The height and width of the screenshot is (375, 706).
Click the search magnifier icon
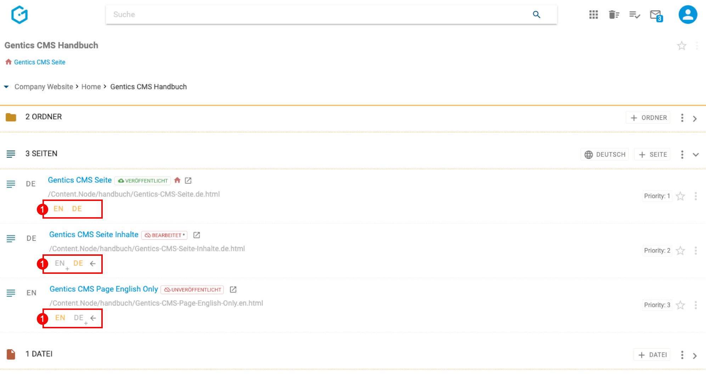click(x=537, y=15)
